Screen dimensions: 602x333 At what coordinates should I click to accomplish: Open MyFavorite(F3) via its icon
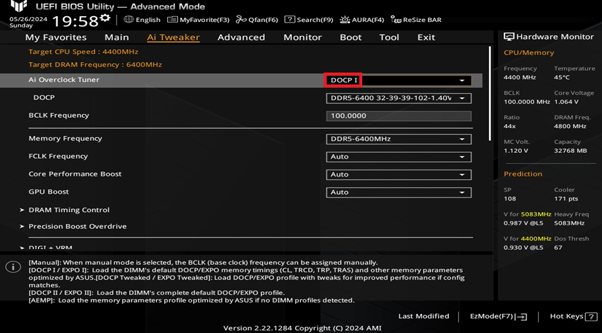(173, 20)
